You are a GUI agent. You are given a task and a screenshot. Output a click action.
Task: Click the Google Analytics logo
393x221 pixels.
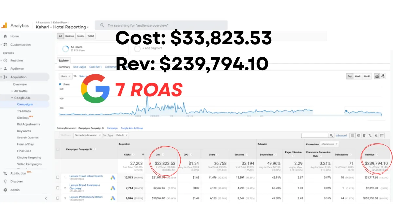pyautogui.click(x=4, y=26)
